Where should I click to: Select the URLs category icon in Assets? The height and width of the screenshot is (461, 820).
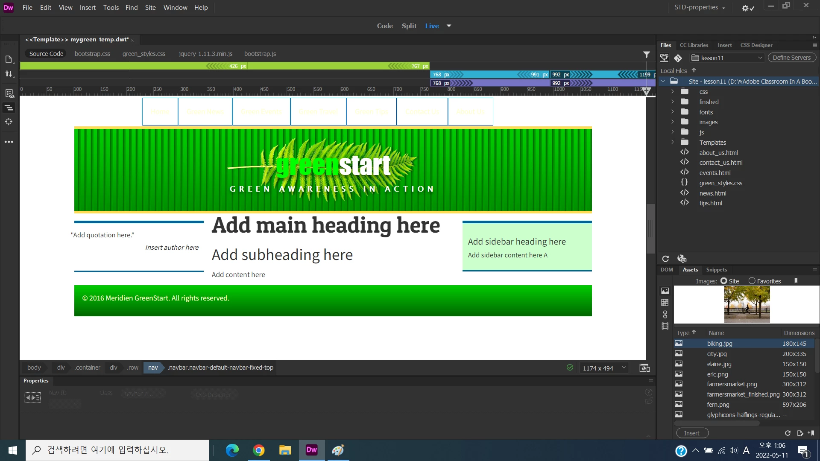pos(665,315)
